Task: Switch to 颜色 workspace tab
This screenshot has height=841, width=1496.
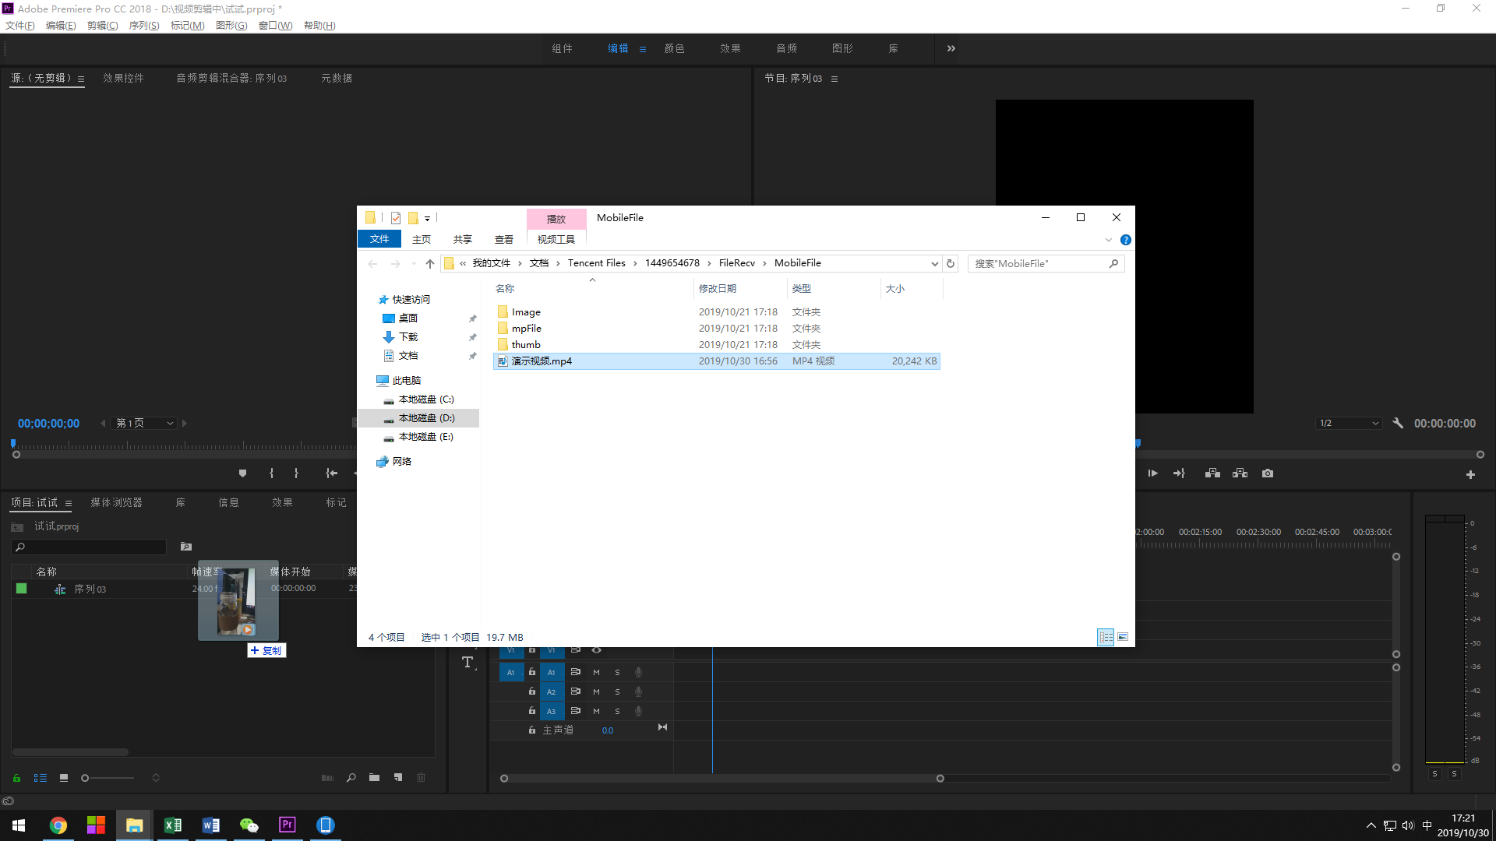Action: click(x=674, y=48)
